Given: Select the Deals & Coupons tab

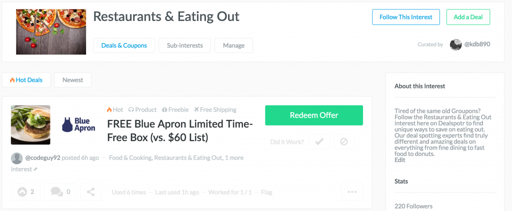Looking at the screenshot, I should click(124, 45).
